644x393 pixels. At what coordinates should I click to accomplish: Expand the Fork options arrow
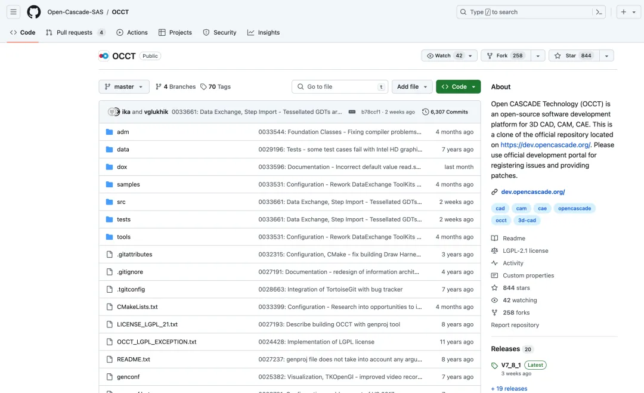tap(538, 55)
